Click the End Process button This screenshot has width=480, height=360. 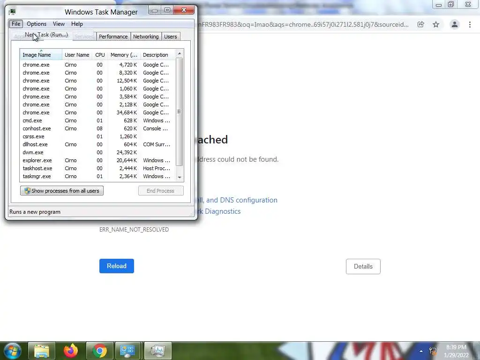(x=161, y=191)
